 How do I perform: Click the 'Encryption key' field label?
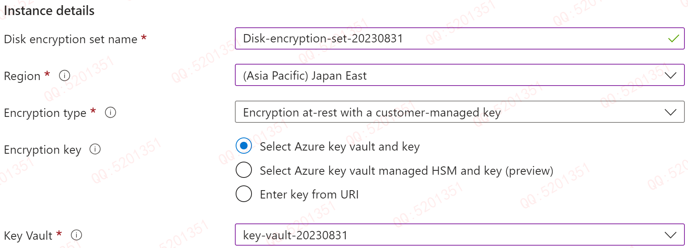coord(42,150)
